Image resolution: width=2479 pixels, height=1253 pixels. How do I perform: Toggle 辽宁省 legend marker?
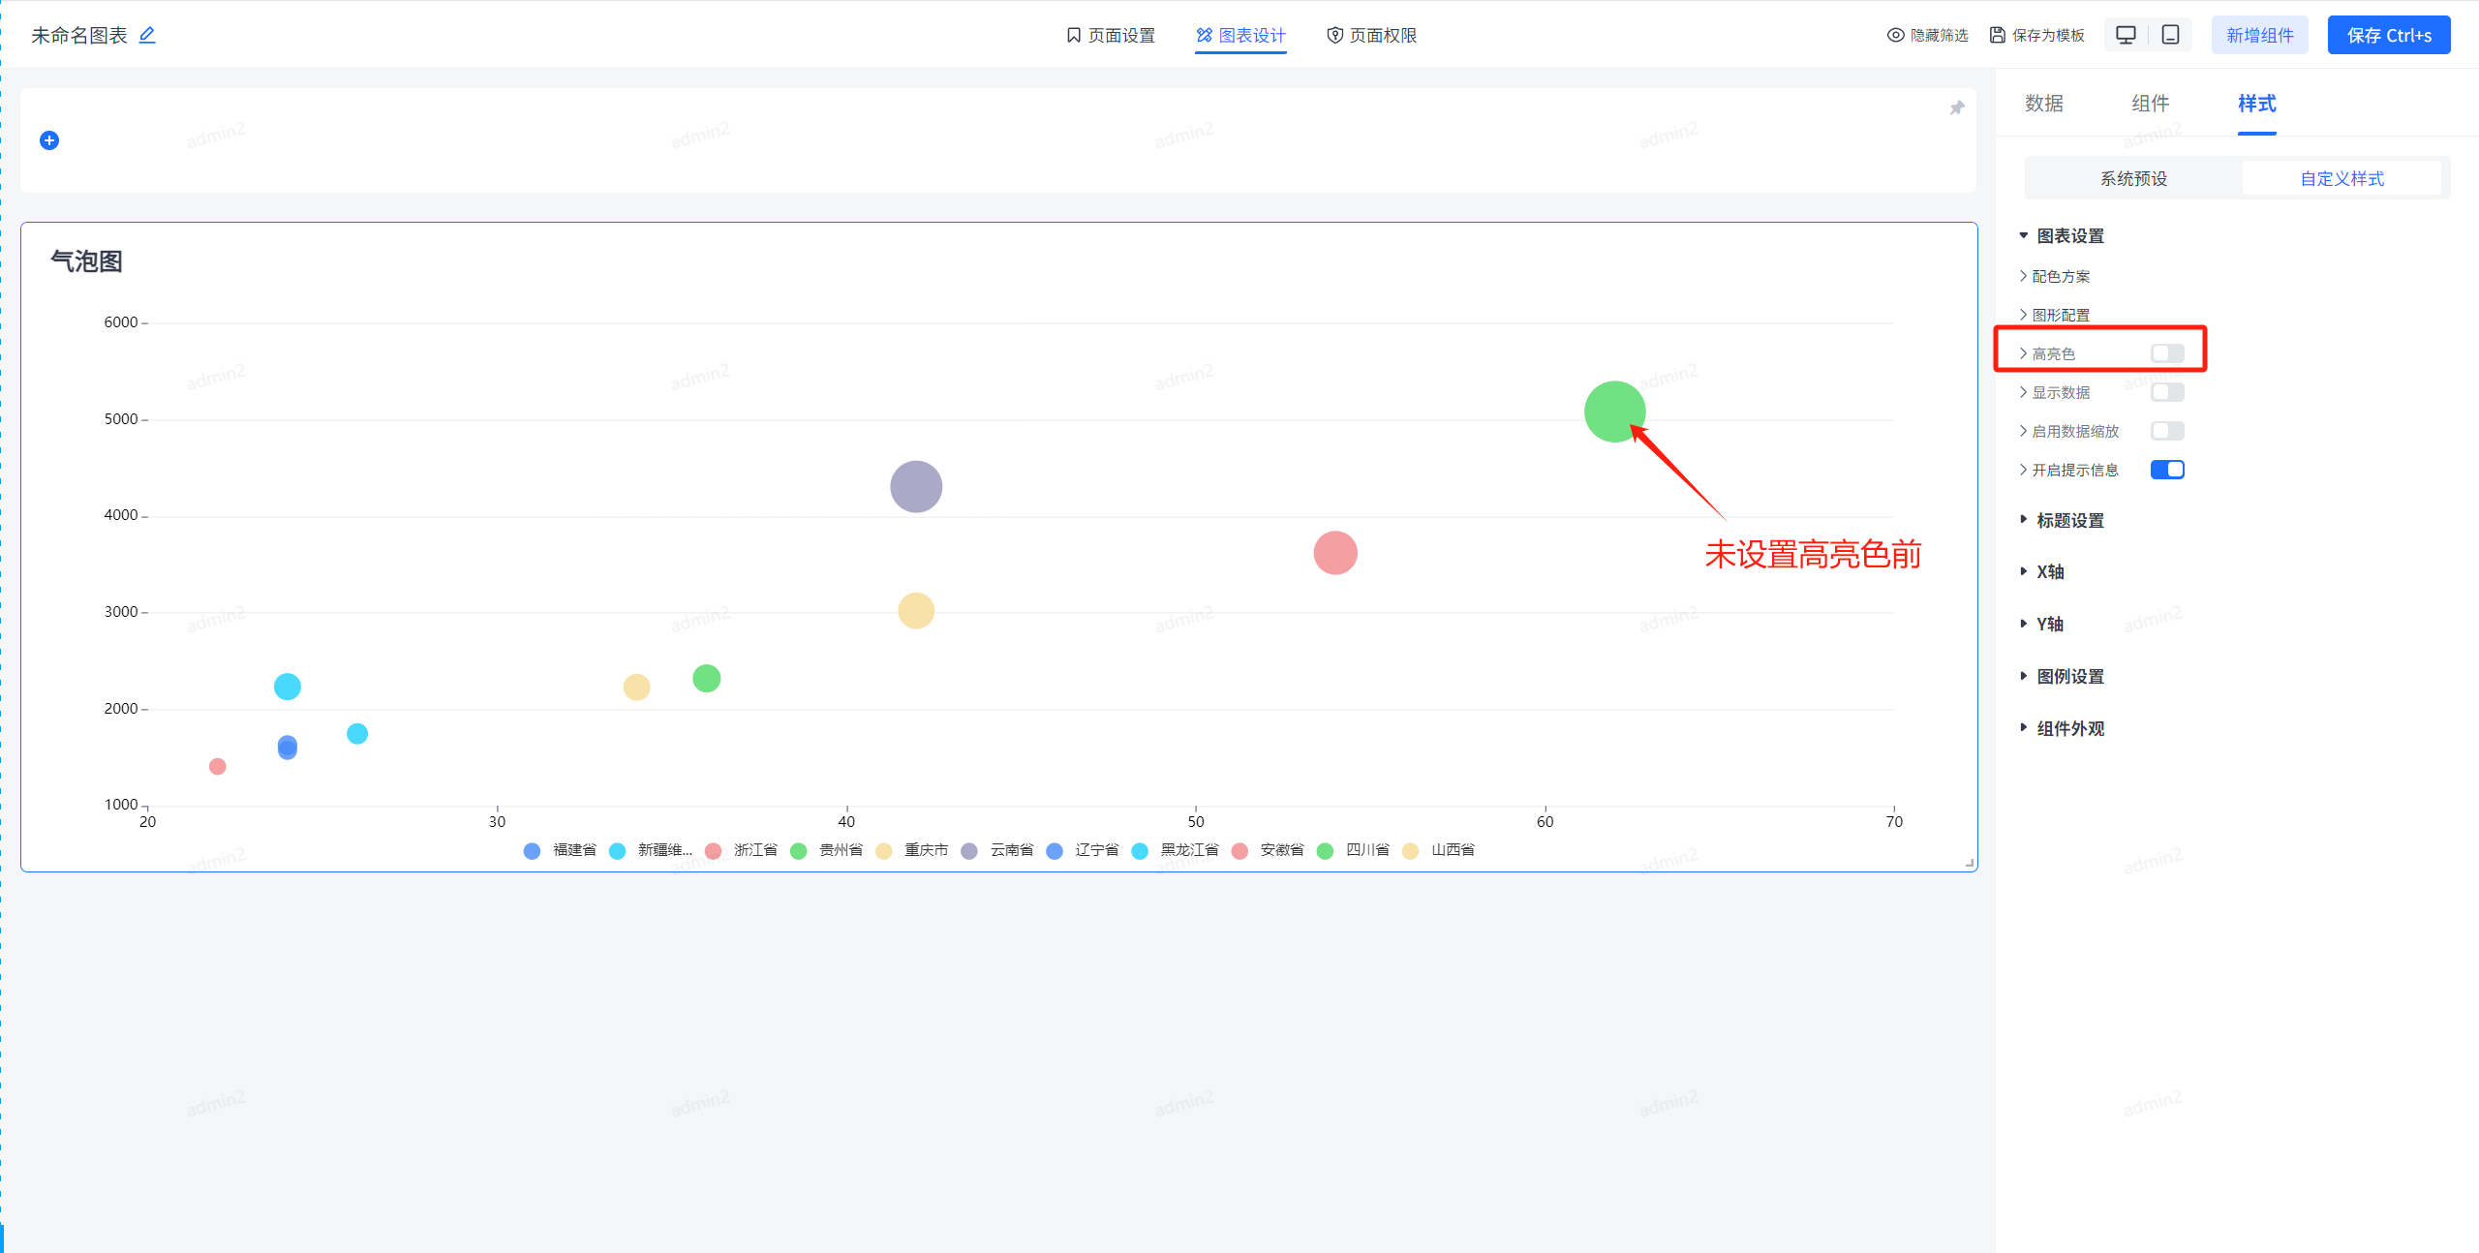[1055, 850]
